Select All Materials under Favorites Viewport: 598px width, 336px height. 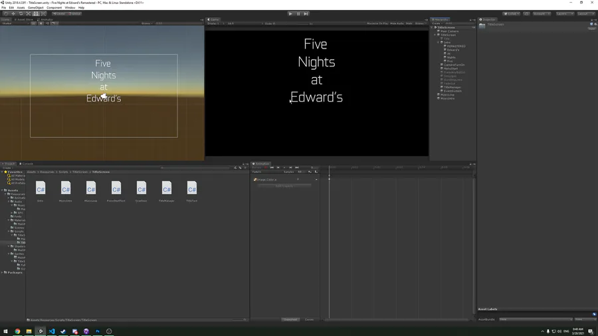[x=17, y=175]
